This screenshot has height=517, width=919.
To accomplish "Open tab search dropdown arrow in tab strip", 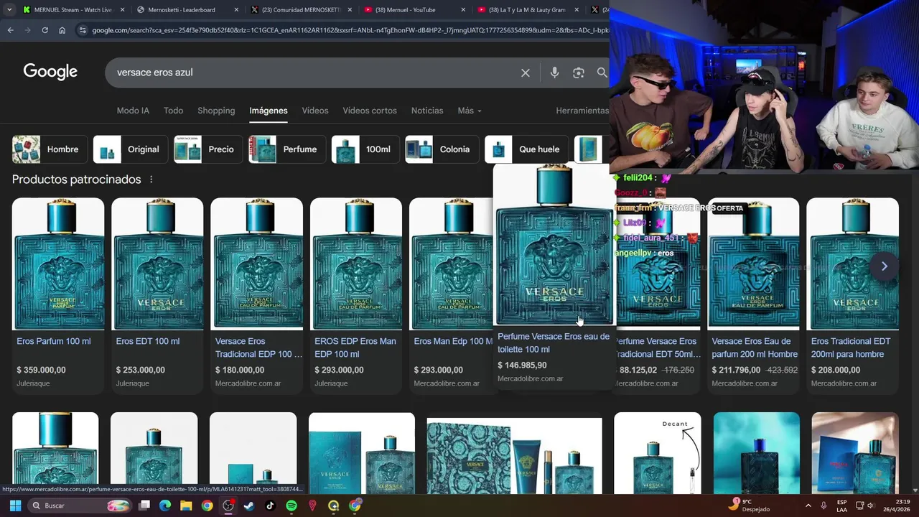I will [9, 10].
